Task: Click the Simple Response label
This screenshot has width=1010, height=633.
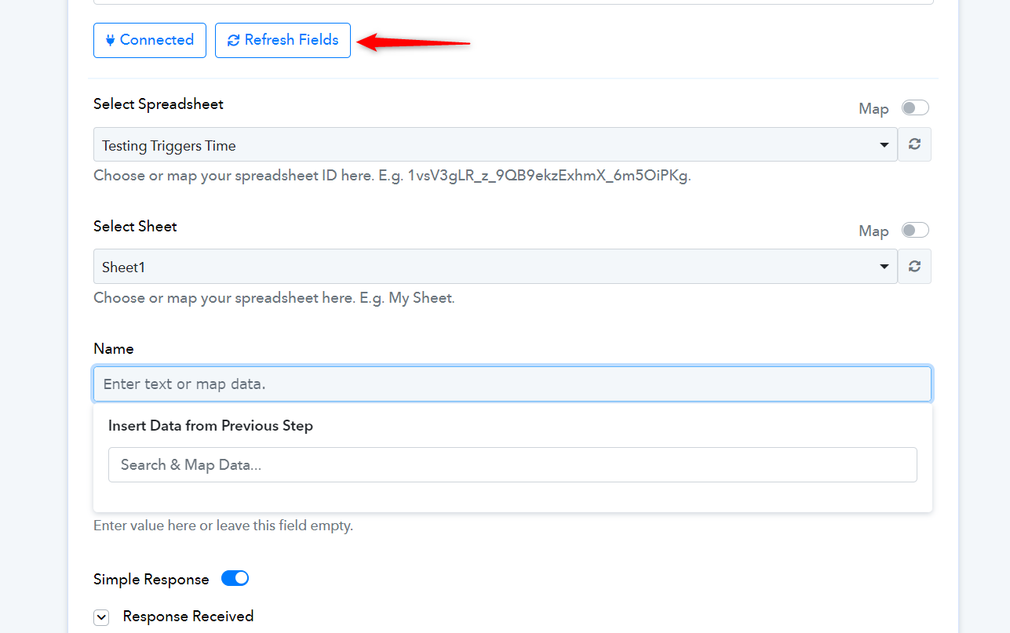Action: click(x=151, y=580)
